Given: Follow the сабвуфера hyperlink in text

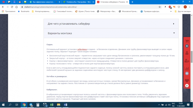Looking at the screenshot, I should 82,49.
